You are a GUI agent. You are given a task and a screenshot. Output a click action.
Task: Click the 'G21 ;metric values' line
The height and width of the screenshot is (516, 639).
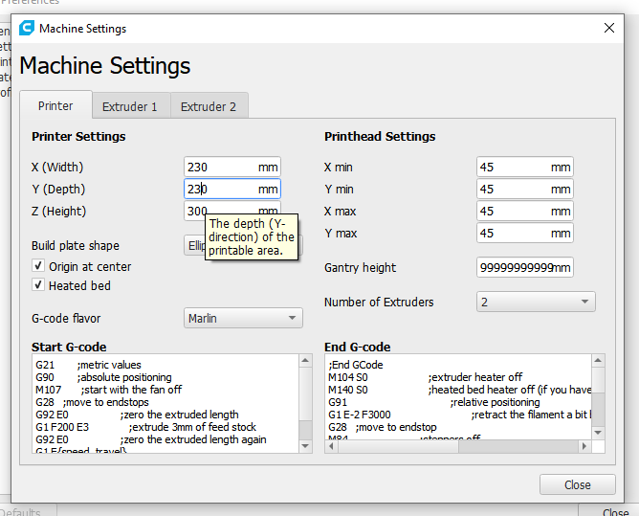click(88, 365)
